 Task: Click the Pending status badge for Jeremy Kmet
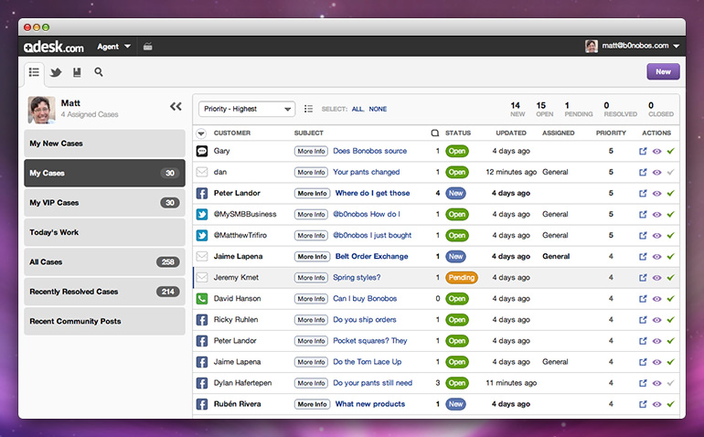461,278
